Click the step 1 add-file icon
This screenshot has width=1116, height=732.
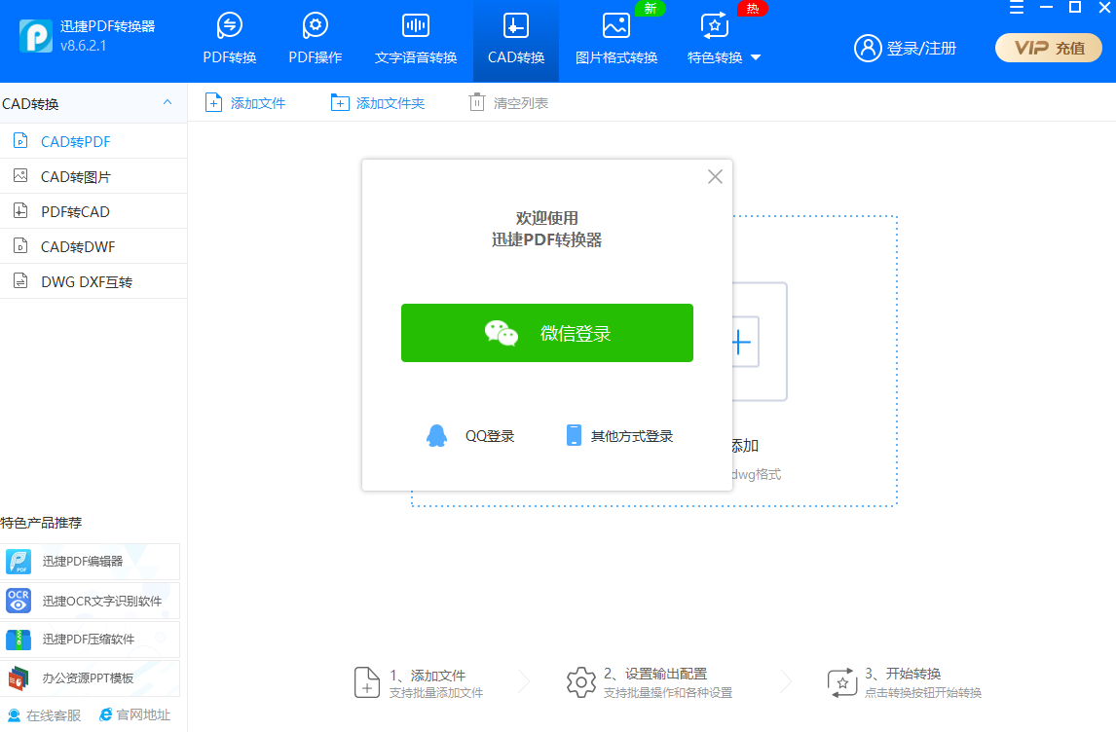click(366, 682)
